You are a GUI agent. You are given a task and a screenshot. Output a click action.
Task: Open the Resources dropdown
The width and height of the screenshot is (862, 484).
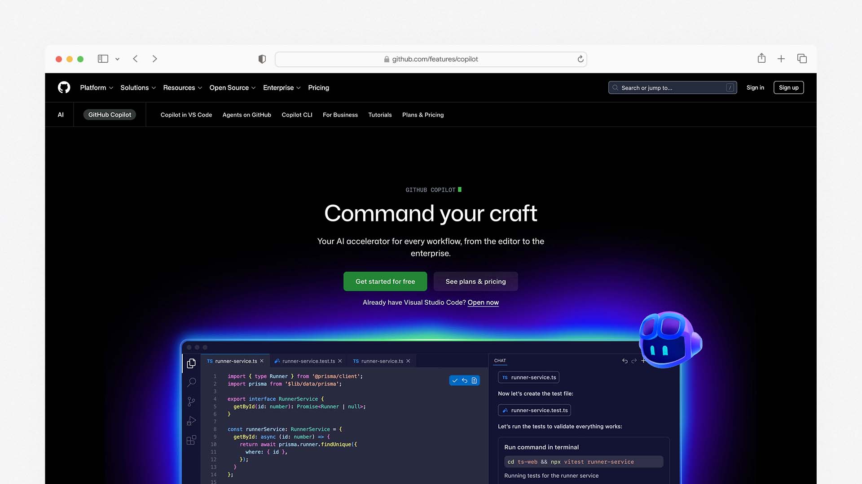[182, 87]
